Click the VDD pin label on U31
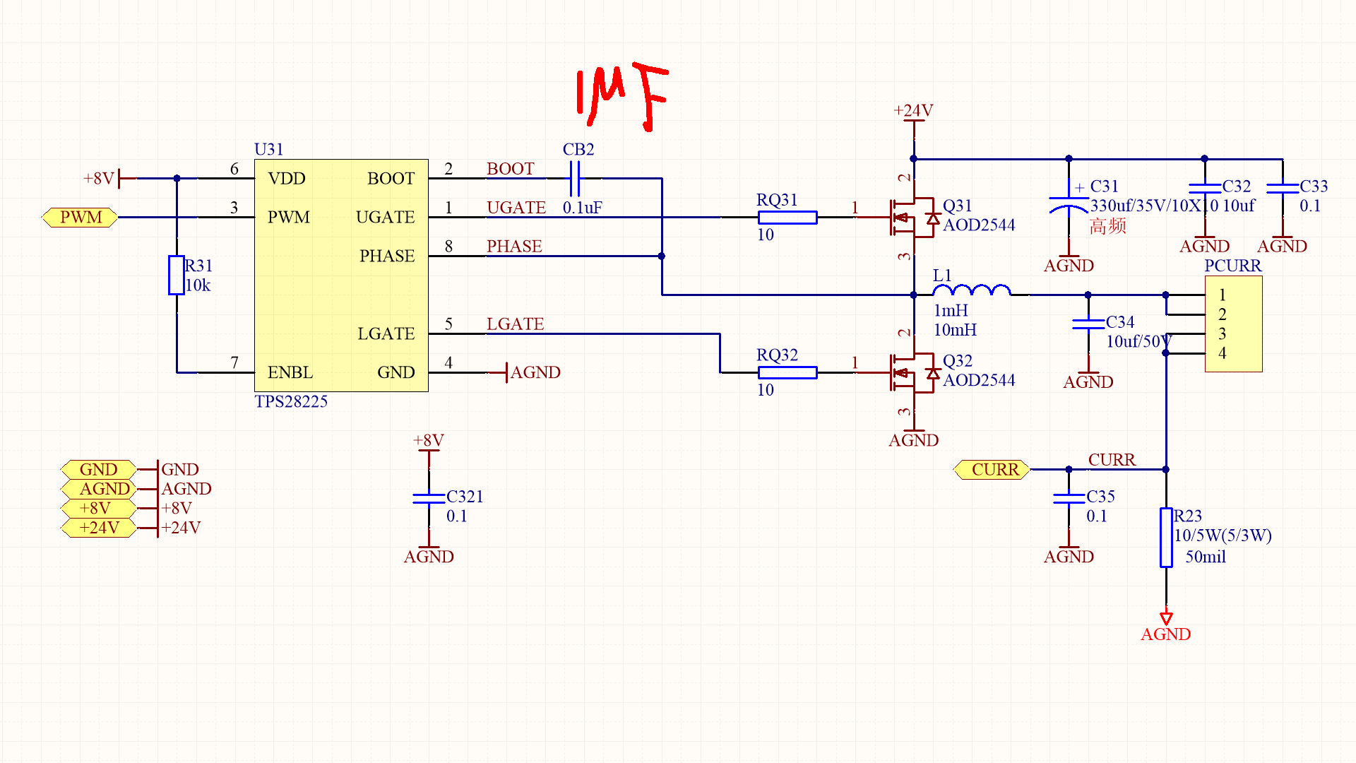This screenshot has width=1356, height=763. point(286,178)
